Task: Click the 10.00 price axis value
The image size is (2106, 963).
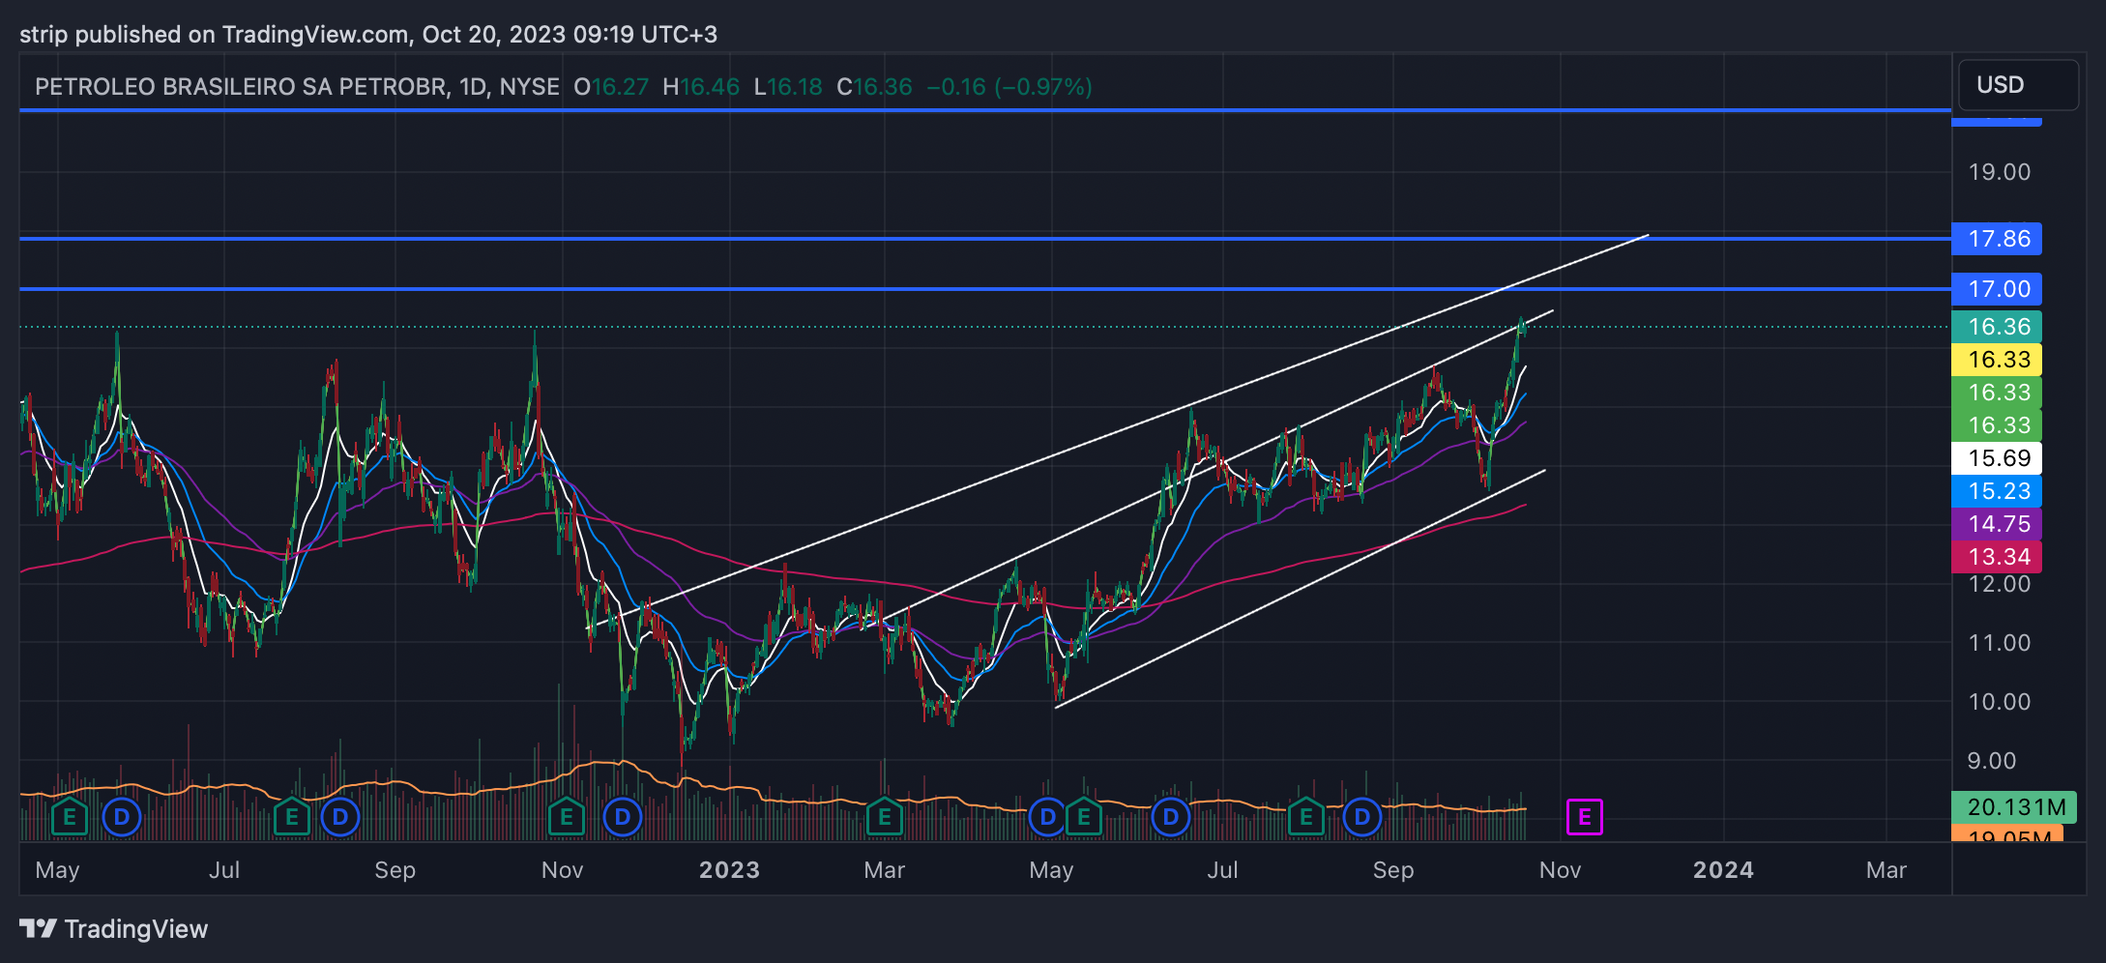Action: [x=2000, y=702]
